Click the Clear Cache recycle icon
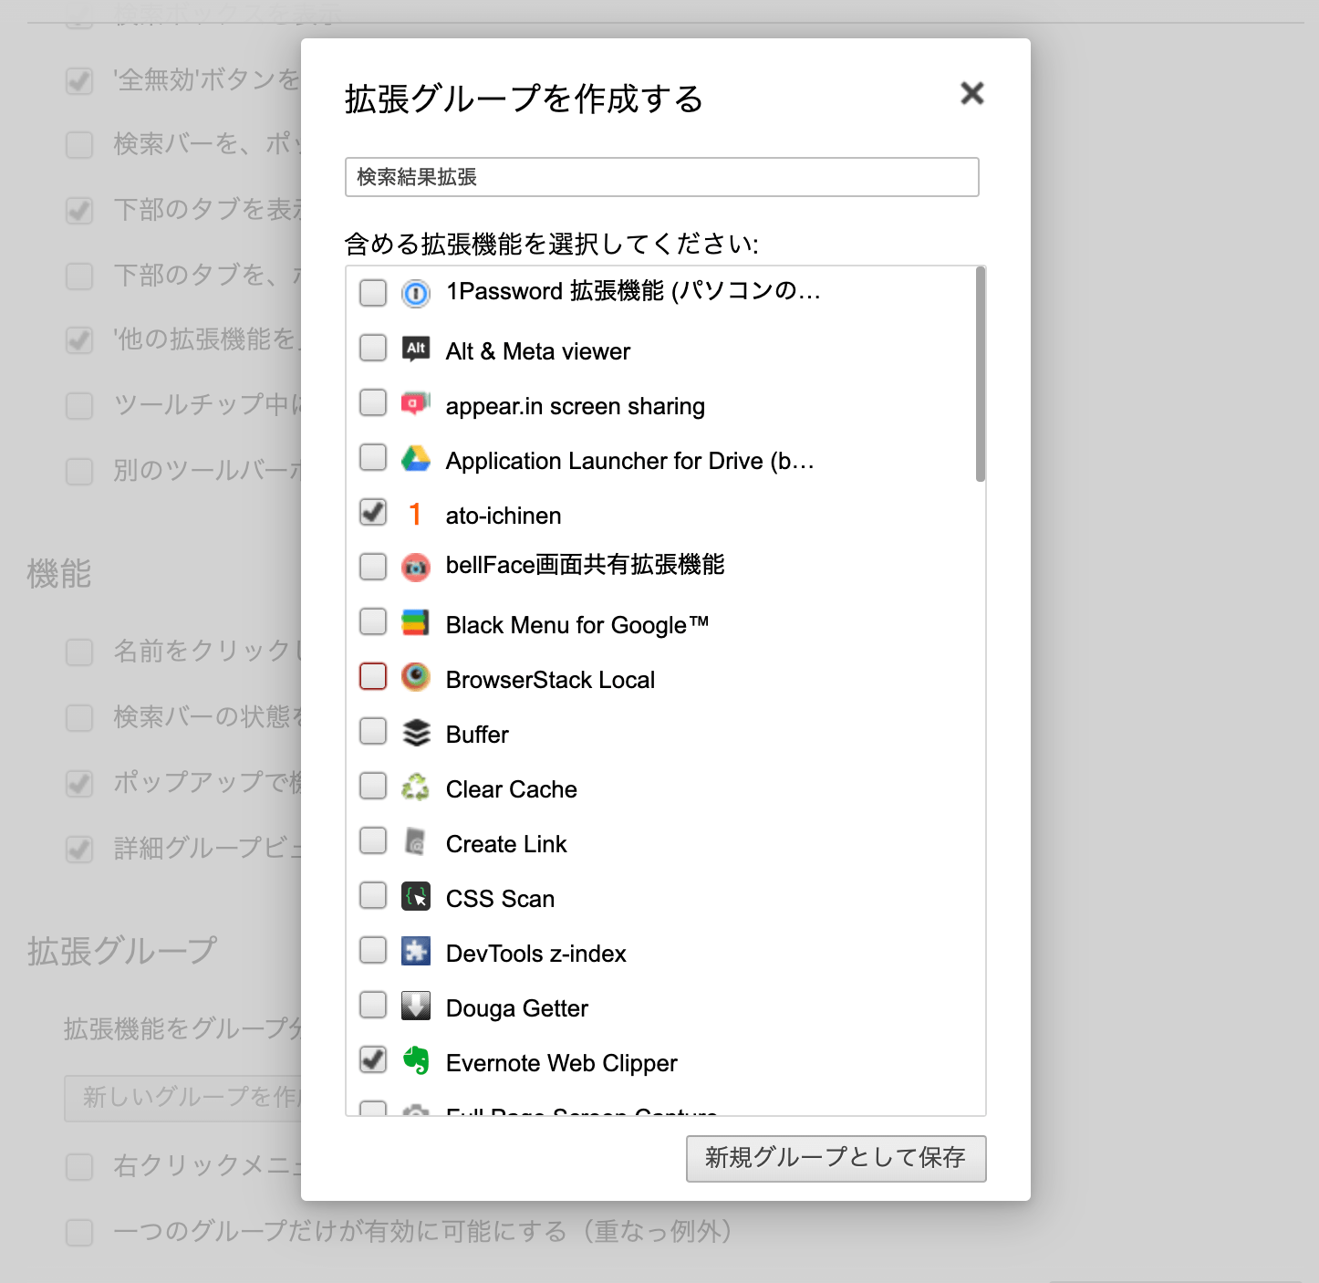This screenshot has height=1283, width=1319. tap(416, 787)
